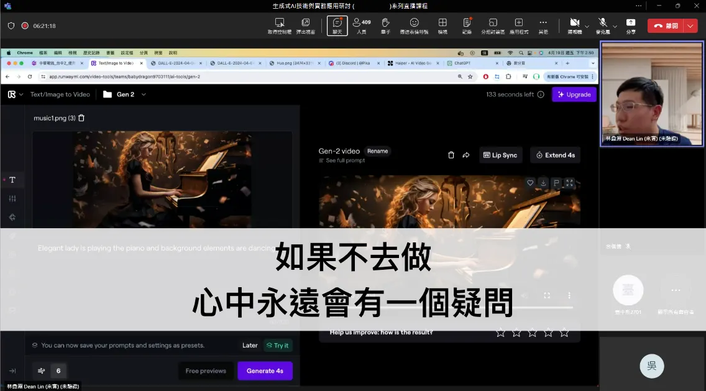Collapse the sidebar with the arrow-bar icon

pos(12,370)
